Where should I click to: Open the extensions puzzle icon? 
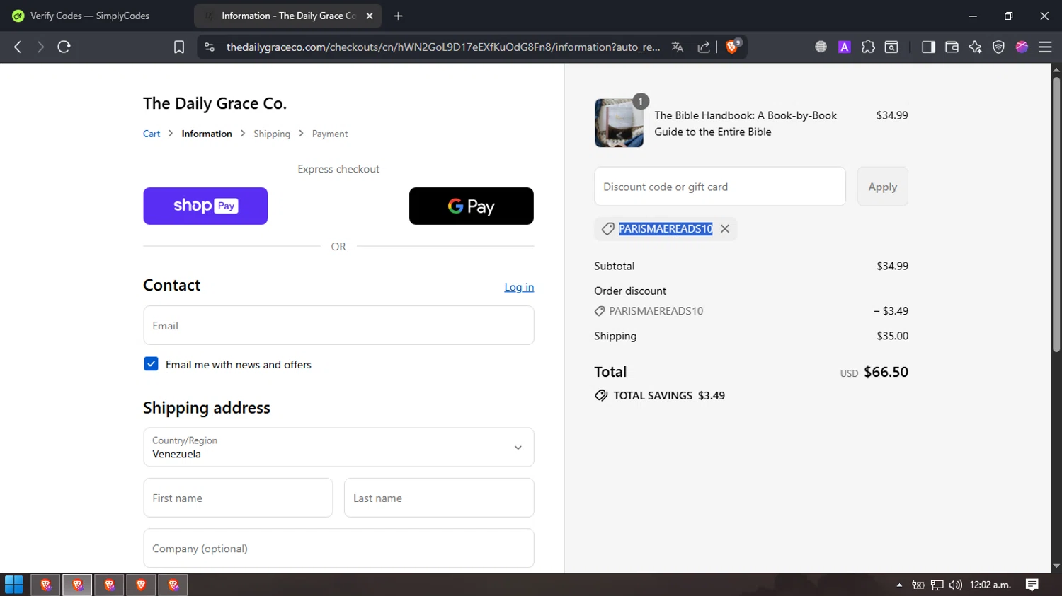[868, 47]
